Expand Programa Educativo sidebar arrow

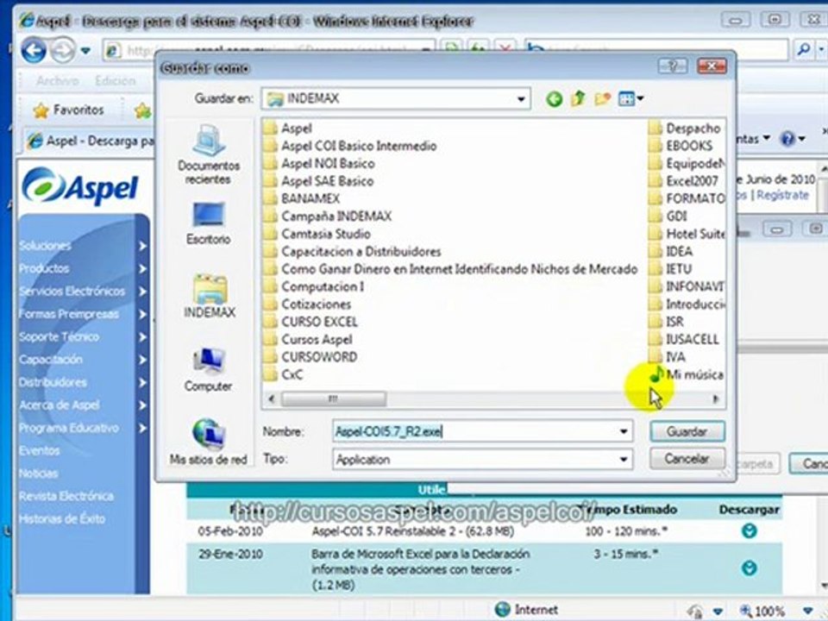coord(142,428)
